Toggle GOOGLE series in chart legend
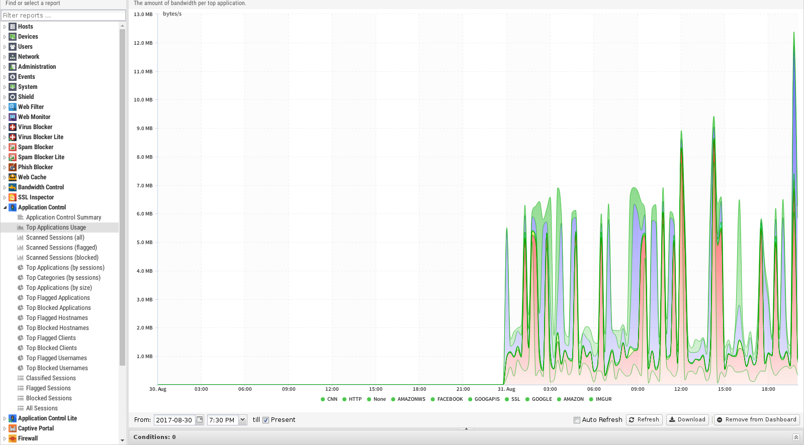 tap(539, 399)
